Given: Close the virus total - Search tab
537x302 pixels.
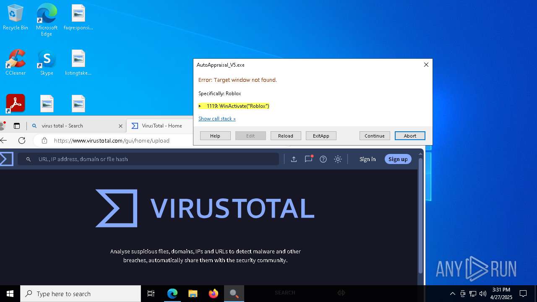Looking at the screenshot, I should click(x=120, y=126).
